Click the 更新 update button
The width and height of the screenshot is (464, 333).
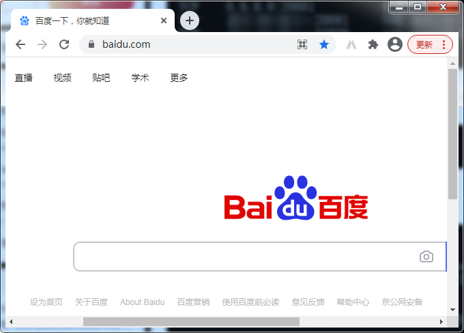click(424, 44)
